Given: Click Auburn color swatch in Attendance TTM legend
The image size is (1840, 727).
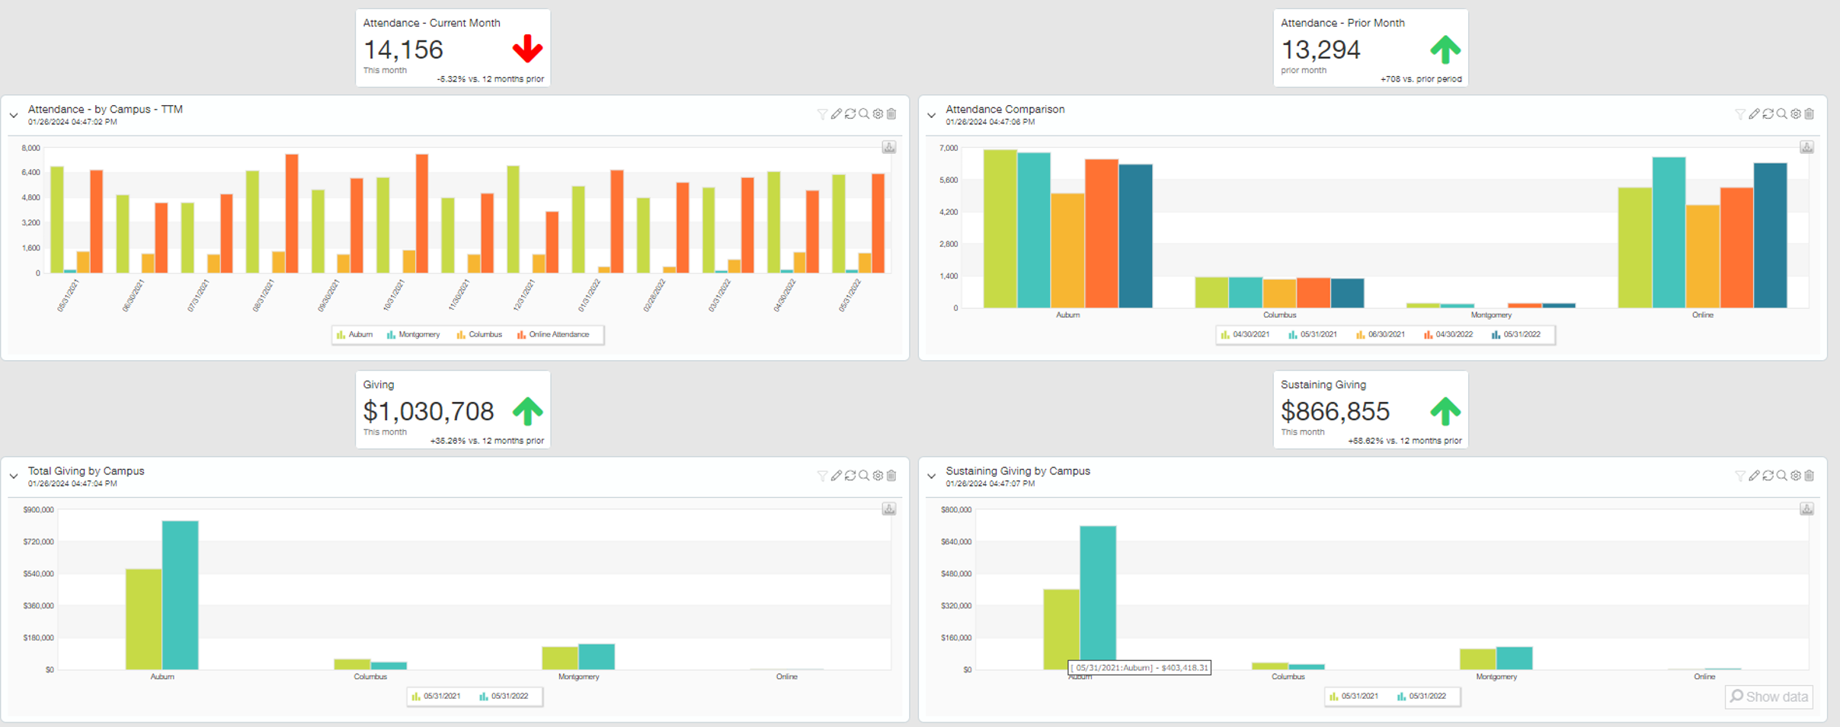Looking at the screenshot, I should 341,335.
